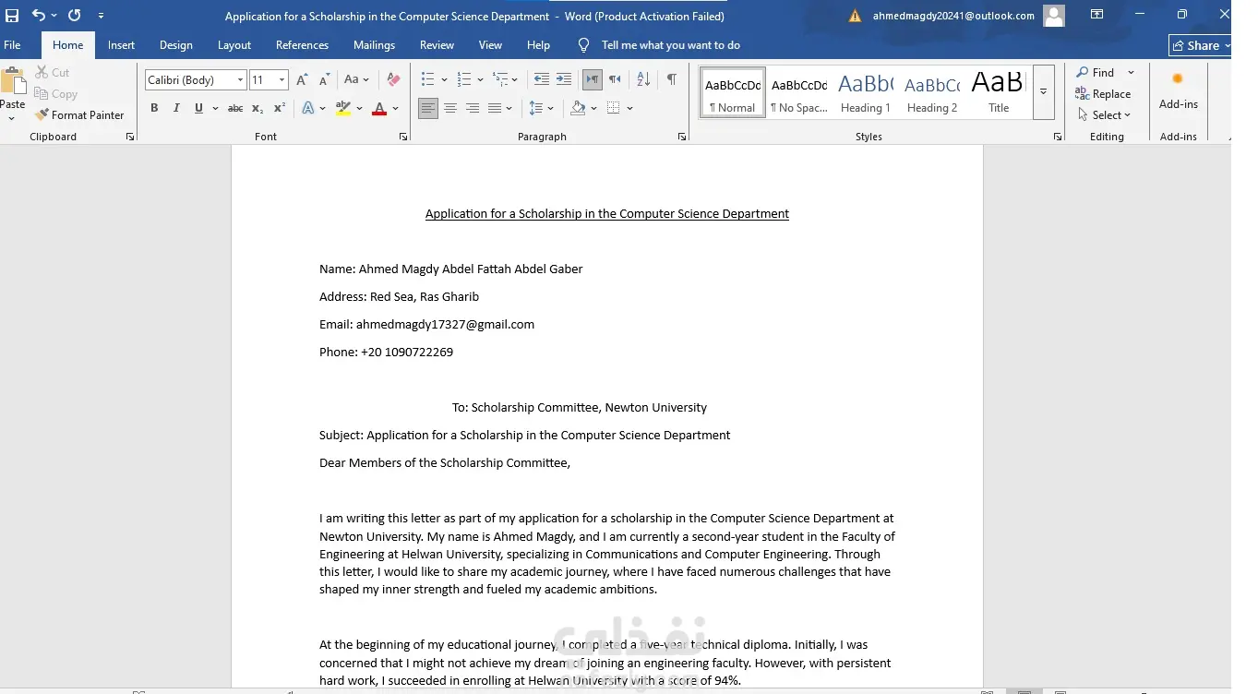
Task: Open font color dropdown arrow
Action: (x=395, y=108)
